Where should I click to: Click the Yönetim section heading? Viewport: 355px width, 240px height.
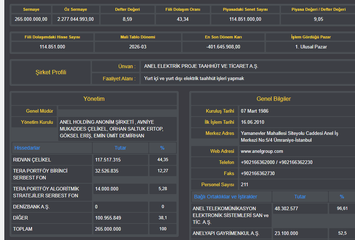point(94,99)
